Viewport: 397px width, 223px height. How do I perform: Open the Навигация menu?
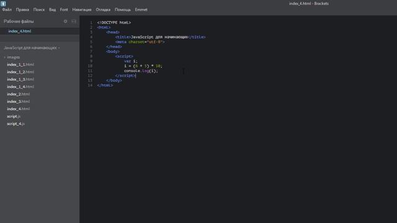tap(82, 10)
